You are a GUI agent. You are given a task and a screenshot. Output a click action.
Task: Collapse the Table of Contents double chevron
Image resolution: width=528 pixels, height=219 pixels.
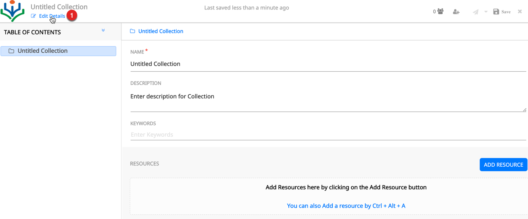[103, 30]
